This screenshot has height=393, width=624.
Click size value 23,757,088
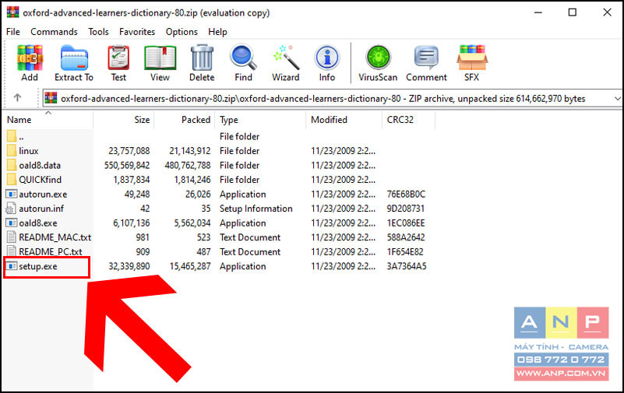[x=129, y=151]
